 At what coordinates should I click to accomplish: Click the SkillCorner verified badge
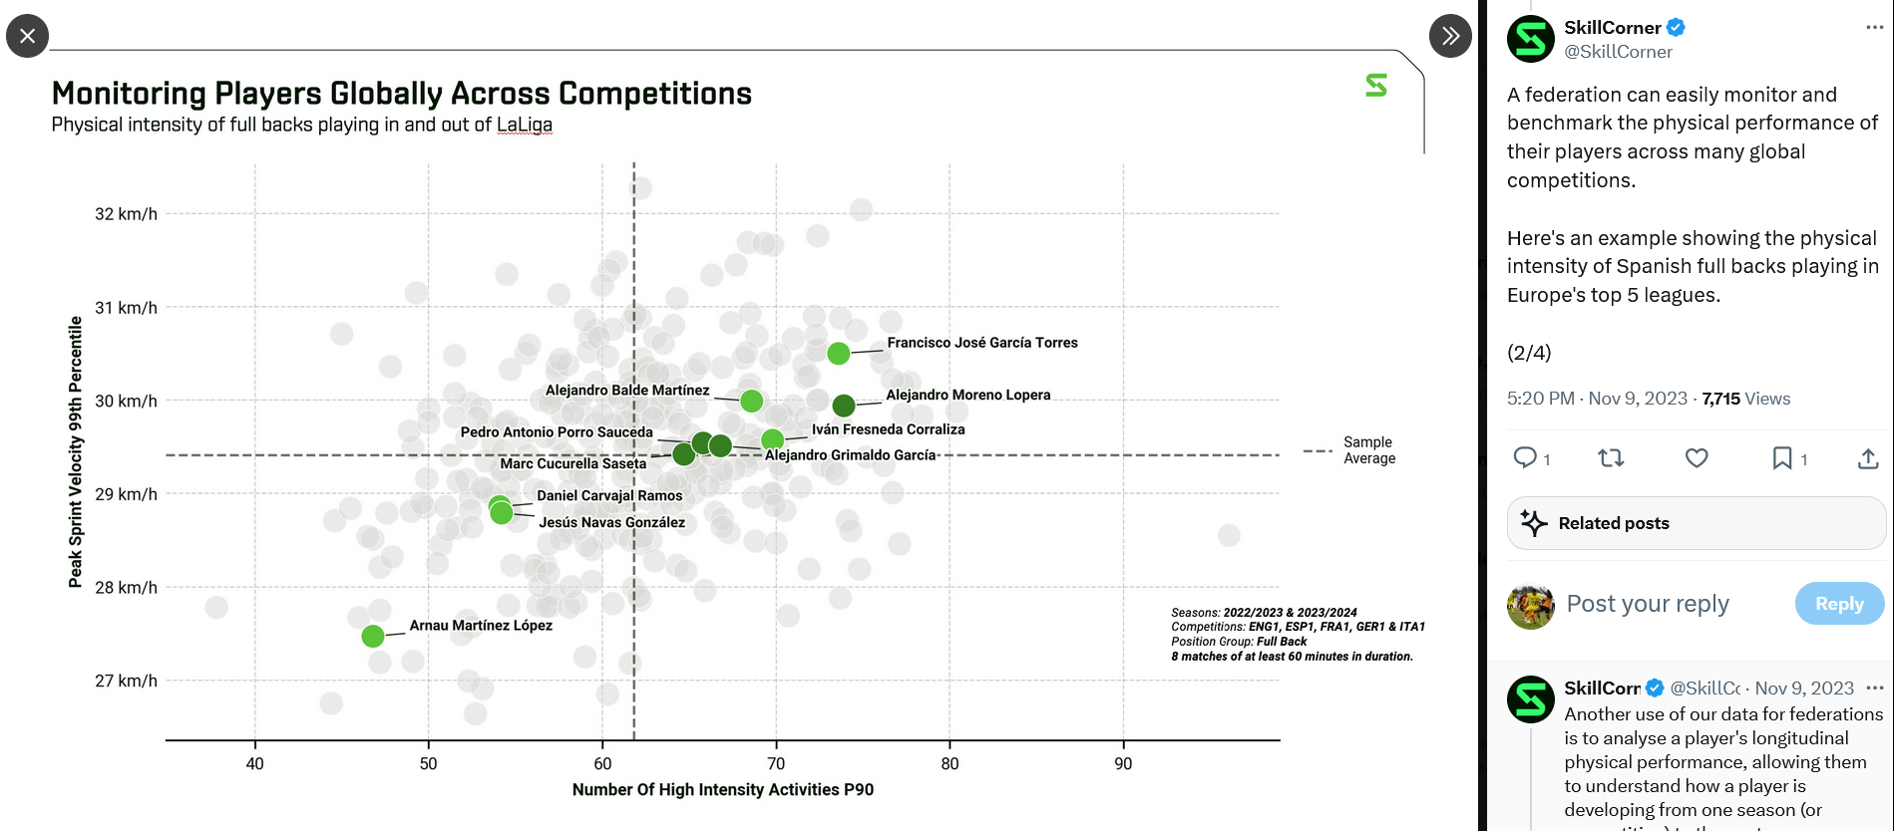(1677, 28)
